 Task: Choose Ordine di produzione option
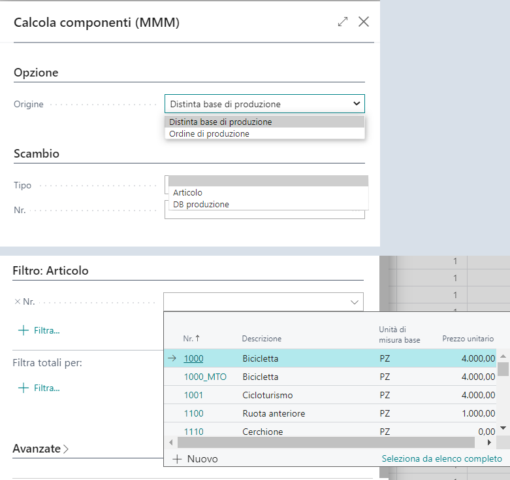[x=209, y=133]
